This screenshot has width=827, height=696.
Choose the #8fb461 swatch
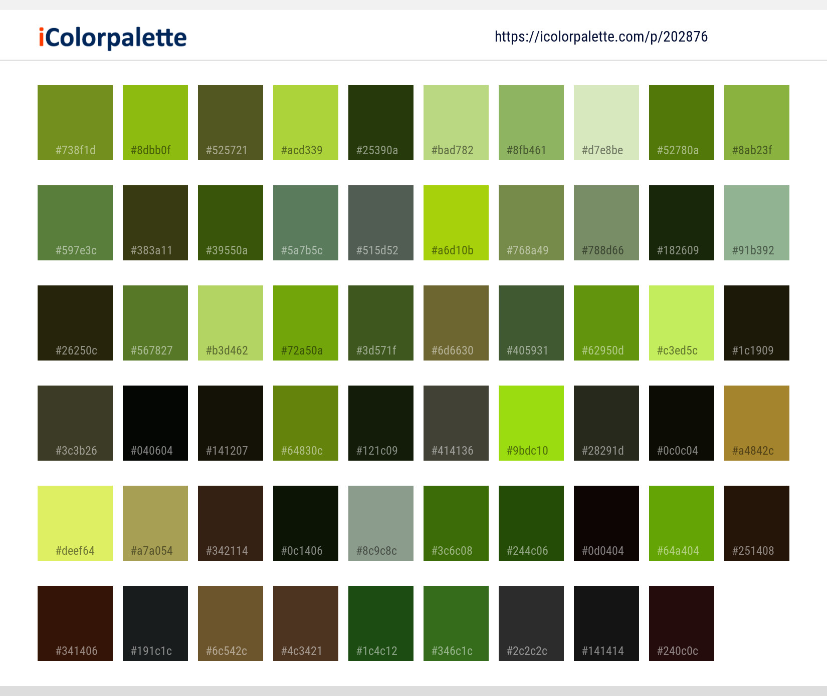click(531, 123)
